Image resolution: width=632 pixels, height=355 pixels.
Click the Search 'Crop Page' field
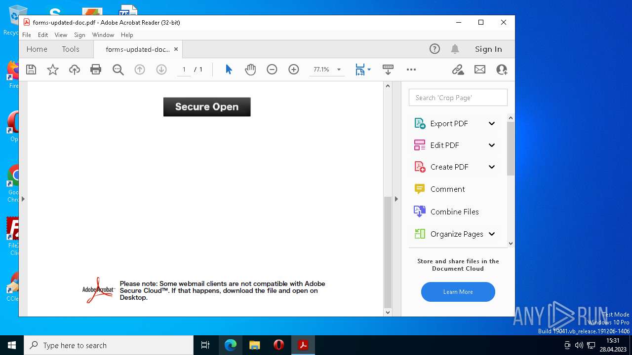[x=458, y=98]
